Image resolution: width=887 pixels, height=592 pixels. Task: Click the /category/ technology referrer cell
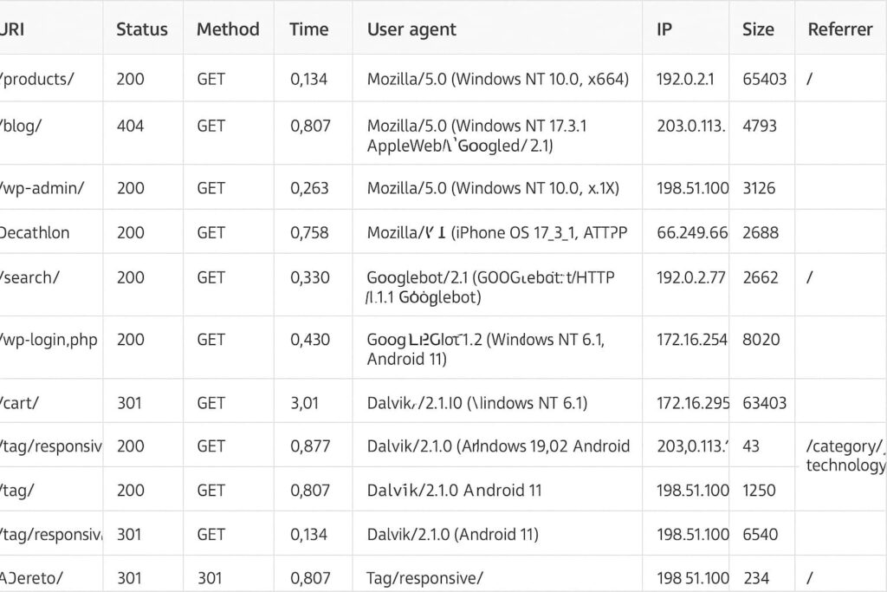tap(844, 456)
